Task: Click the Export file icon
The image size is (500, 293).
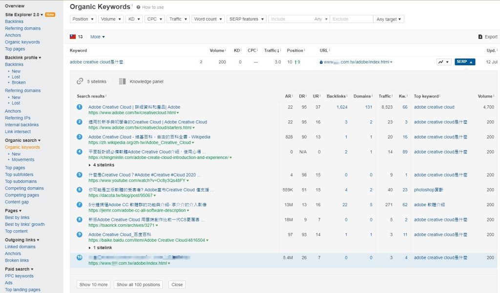Action: pos(480,37)
